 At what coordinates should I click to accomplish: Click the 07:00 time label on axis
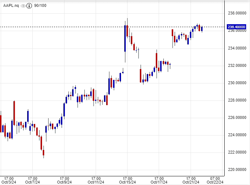click(x=215, y=178)
